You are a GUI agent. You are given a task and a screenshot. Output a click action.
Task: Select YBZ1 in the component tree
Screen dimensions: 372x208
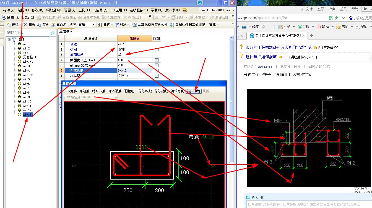26,53
